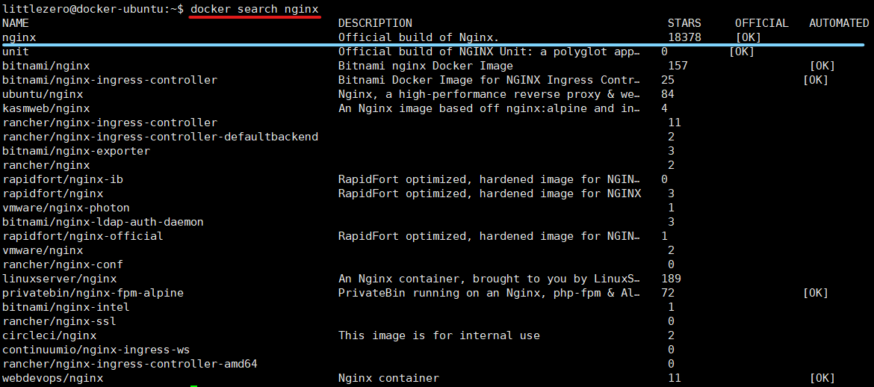This screenshot has width=874, height=387.
Task: Click the "ubuntu/nginx" image name
Action: 43,94
